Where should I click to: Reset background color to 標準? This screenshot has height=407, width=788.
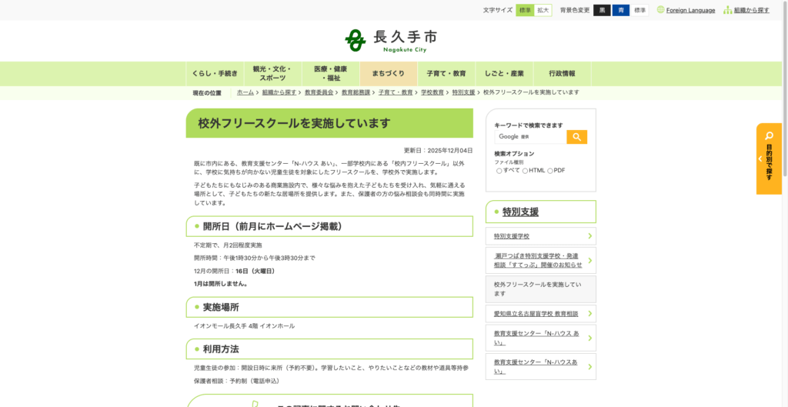tap(639, 10)
